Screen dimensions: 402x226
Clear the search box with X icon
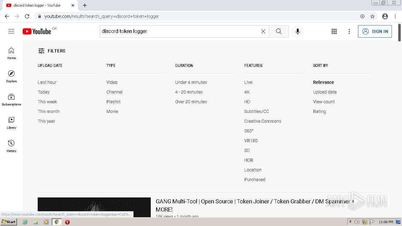point(263,31)
